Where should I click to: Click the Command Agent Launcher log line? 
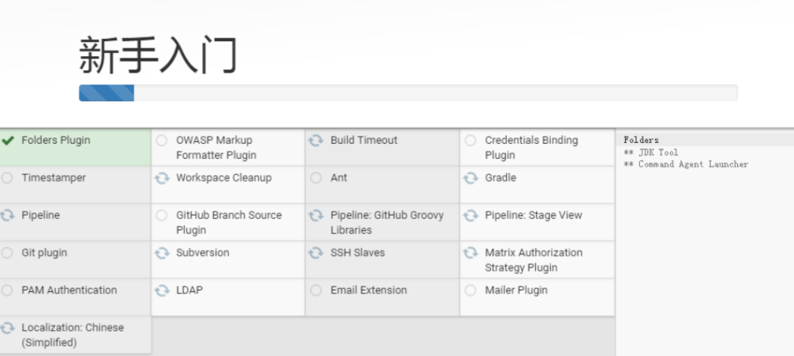pos(686,164)
